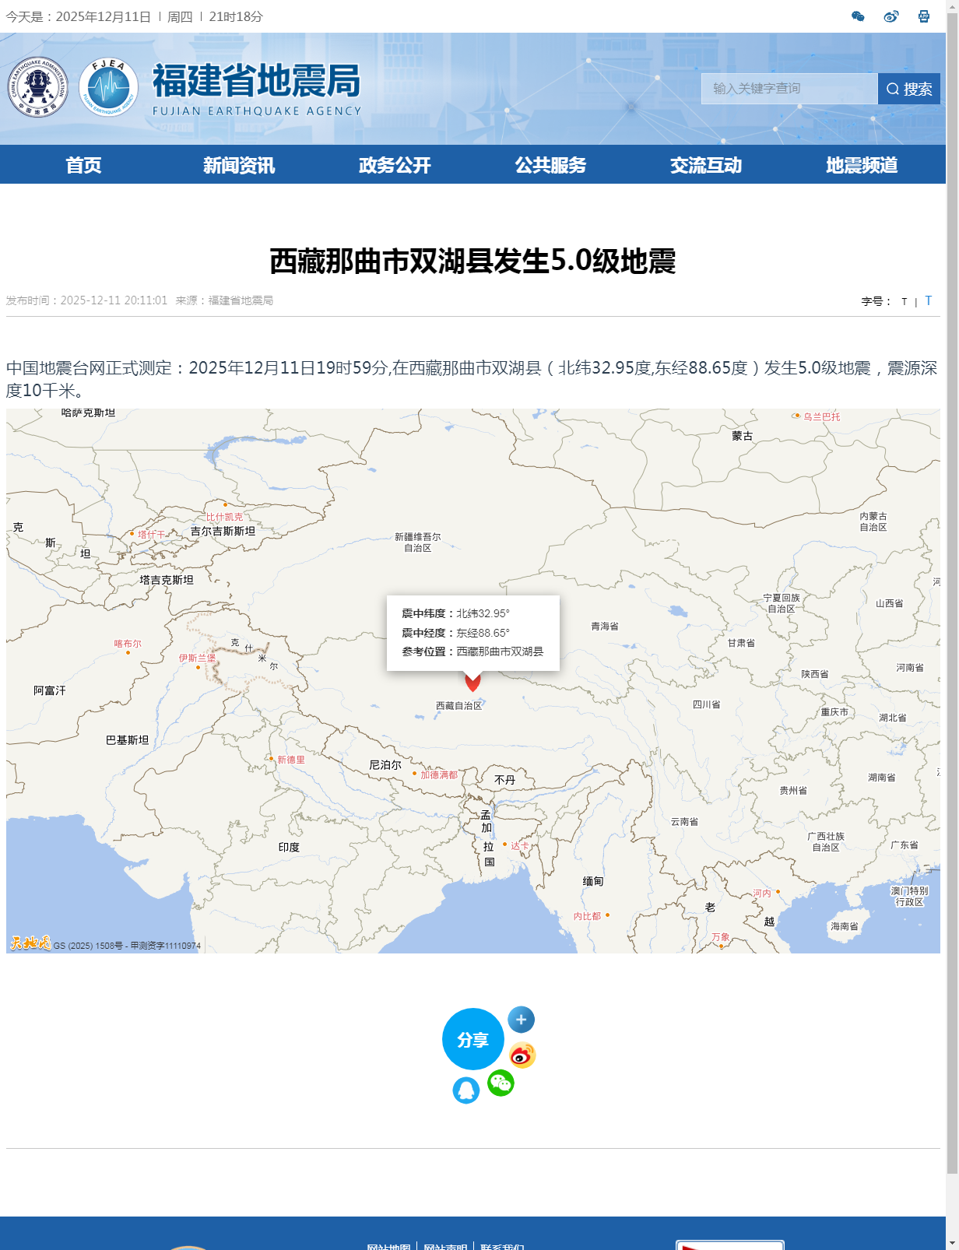Viewport: 959px width, 1250px height.
Task: Click the 河内 label on map
Action: (762, 894)
